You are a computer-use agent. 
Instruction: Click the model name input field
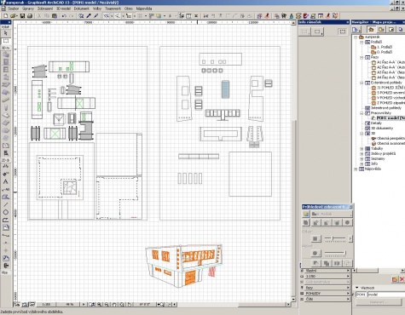coord(386,295)
